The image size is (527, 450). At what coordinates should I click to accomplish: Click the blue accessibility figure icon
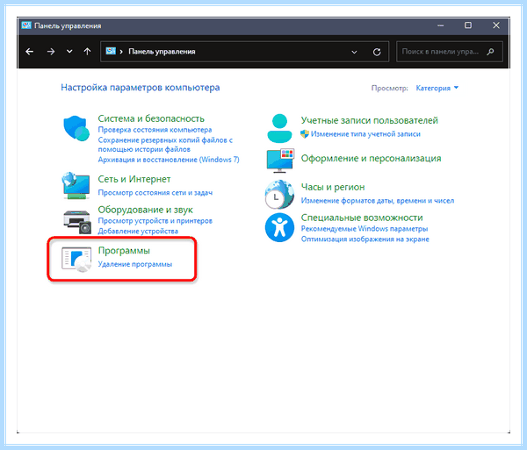pos(279,227)
